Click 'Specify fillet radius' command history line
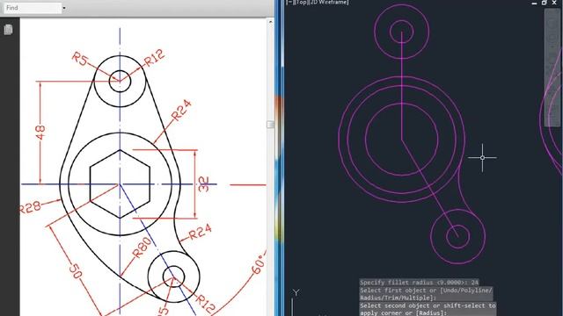 pos(420,283)
